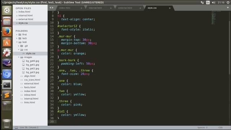Expand the first folder

[17, 35]
